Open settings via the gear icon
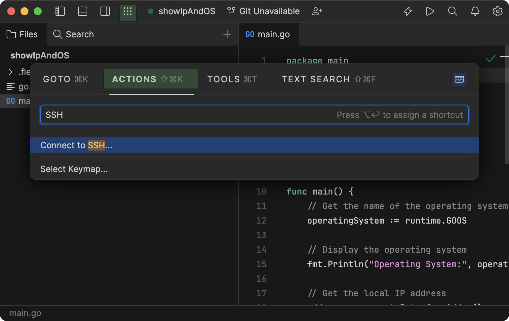Screen dimensions: 509x321 pyautogui.click(x=497, y=11)
